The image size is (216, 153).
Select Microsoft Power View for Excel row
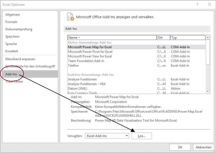click(136, 56)
